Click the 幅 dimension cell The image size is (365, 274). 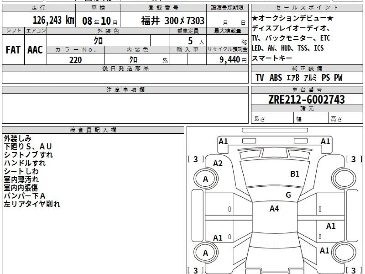tap(311, 118)
